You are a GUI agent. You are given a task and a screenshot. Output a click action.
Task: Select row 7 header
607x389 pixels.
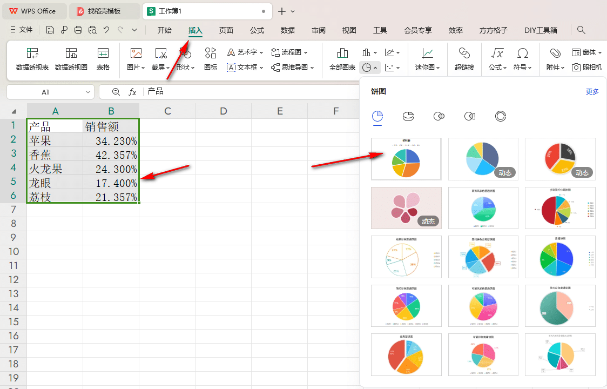click(x=13, y=210)
